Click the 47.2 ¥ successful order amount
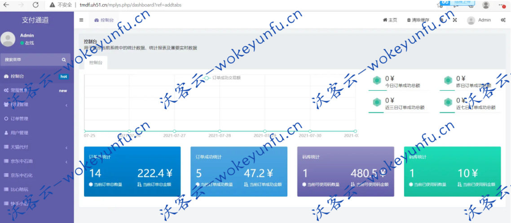The width and height of the screenshot is (511, 223). click(259, 173)
